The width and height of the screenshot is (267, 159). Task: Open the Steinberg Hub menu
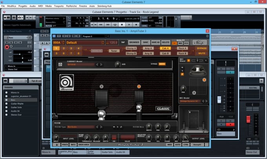pyautogui.click(x=104, y=6)
